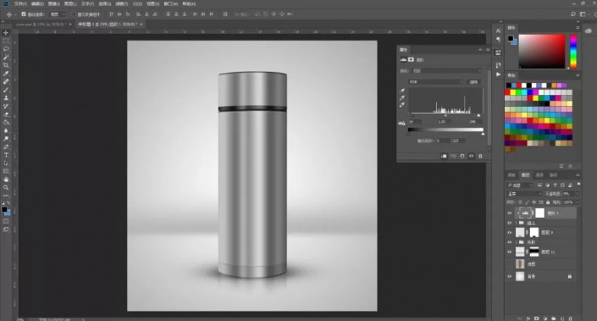This screenshot has width=597, height=321.
Task: Hide the background layer
Action: tap(510, 276)
